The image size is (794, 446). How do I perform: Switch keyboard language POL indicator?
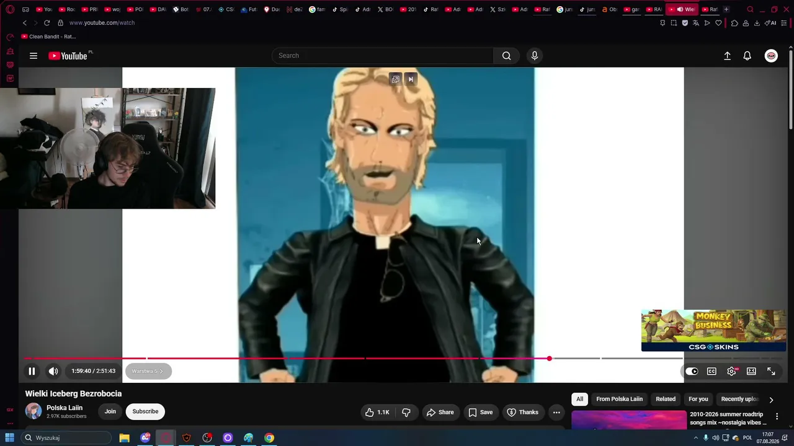click(747, 438)
